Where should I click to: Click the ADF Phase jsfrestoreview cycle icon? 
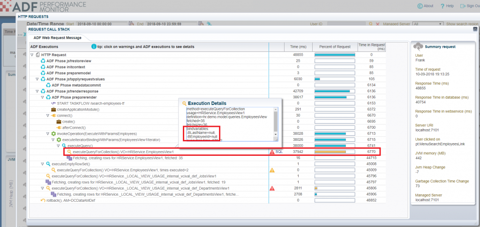tap(43, 61)
